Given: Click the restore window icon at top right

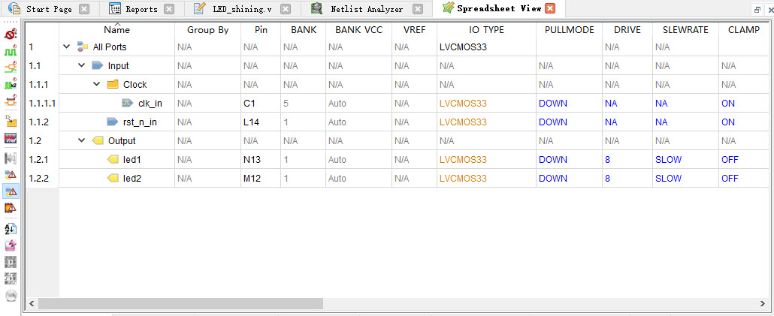Looking at the screenshot, I should pyautogui.click(x=757, y=9).
